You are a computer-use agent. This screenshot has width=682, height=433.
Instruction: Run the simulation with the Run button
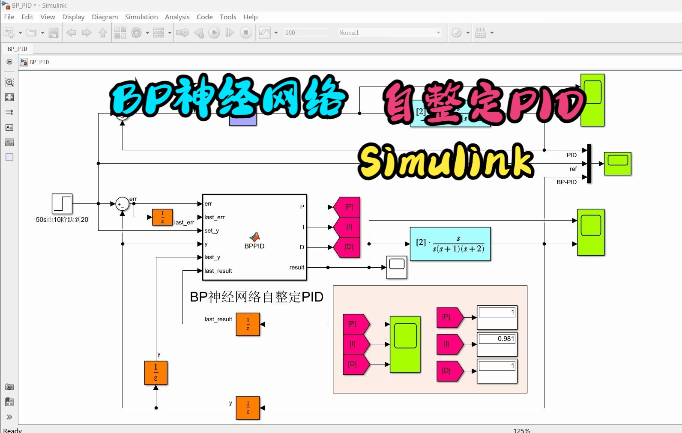(x=214, y=33)
